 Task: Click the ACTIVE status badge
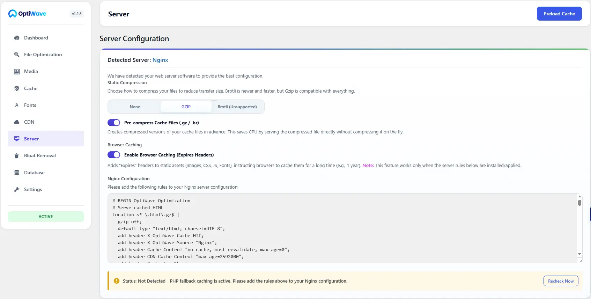click(x=46, y=217)
